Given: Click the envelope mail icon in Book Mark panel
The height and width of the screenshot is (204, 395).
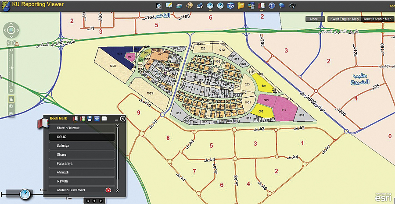Looking at the screenshot, I should click(x=104, y=119).
